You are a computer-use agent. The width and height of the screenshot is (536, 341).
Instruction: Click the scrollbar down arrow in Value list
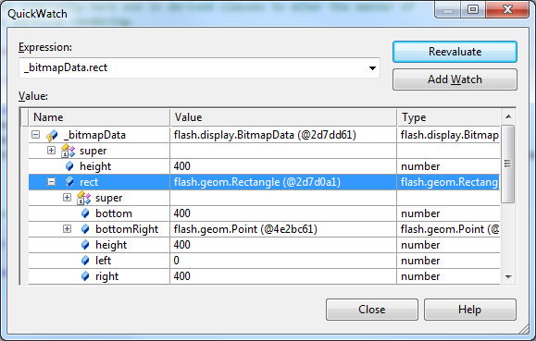click(x=508, y=276)
